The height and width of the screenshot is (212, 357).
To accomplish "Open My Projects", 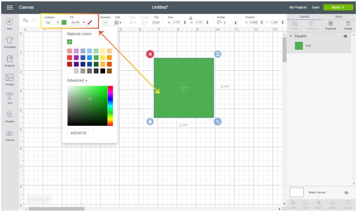I will [298, 7].
